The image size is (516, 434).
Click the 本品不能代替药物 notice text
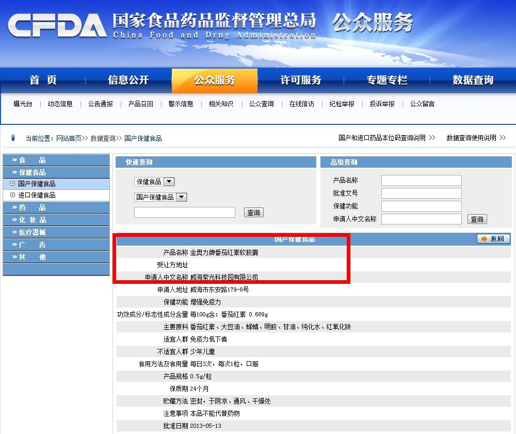coord(215,413)
